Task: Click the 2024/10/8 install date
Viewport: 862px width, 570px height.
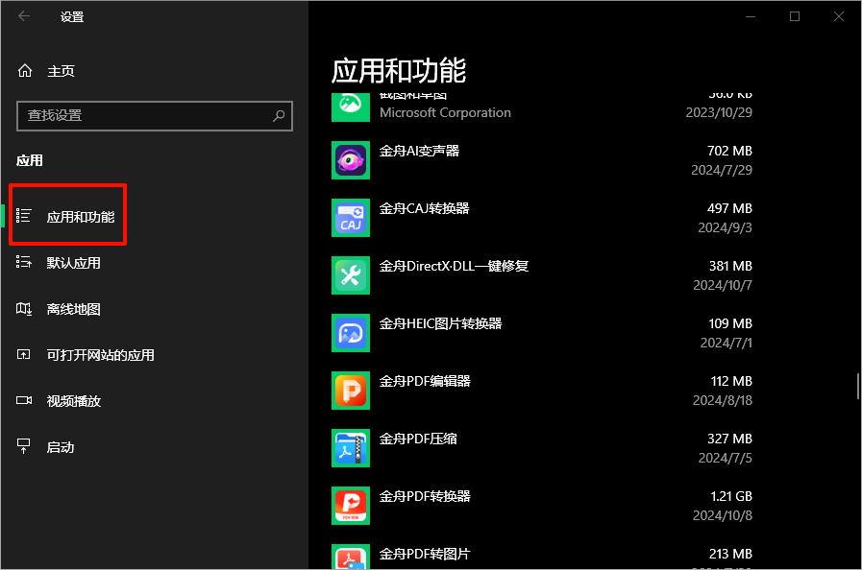Action: point(723,515)
